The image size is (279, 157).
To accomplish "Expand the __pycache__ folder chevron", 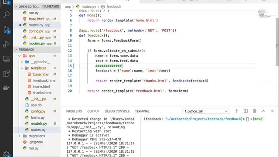I will pyautogui.click(x=22, y=62).
